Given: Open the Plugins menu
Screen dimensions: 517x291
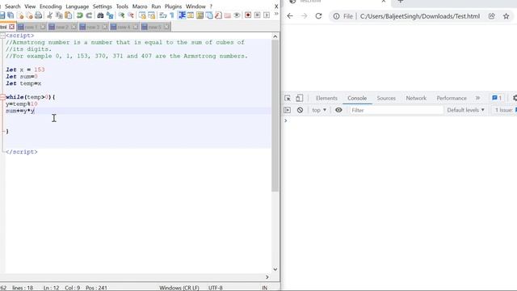Looking at the screenshot, I should coord(173,6).
